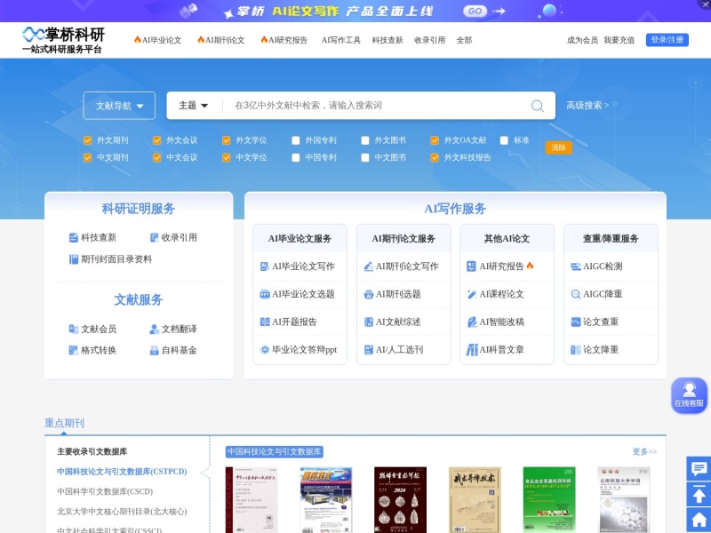
Task: Open the AI研究报告 nav menu
Action: 284,40
